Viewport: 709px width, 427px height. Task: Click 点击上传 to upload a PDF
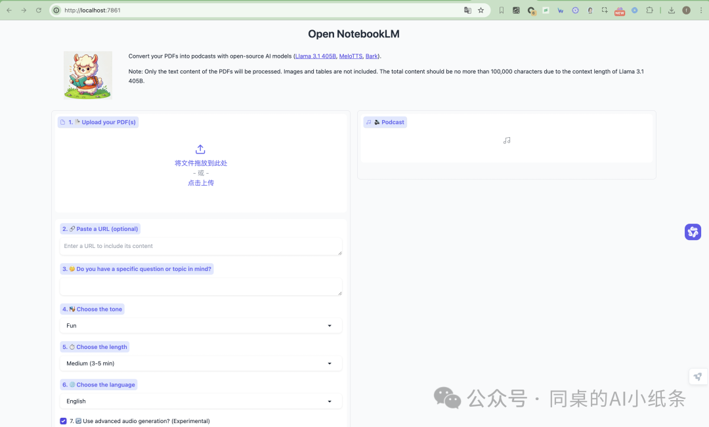coord(201,183)
